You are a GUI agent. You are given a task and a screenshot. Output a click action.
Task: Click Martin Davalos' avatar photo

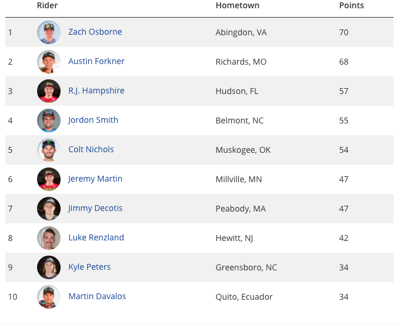coord(49,297)
